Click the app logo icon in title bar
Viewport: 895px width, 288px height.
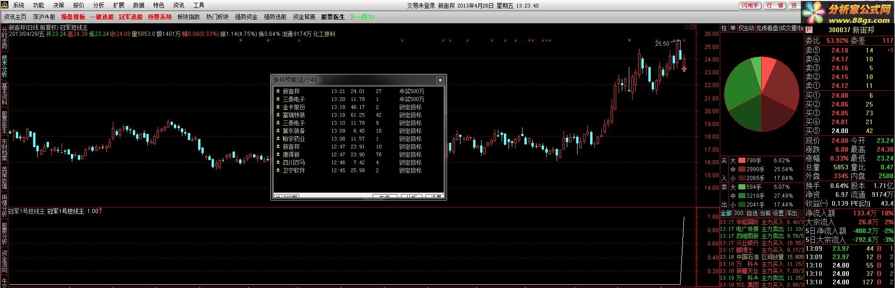pos(5,6)
